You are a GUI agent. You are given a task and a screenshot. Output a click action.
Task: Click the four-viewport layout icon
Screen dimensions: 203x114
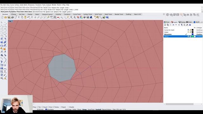click(x=55, y=17)
